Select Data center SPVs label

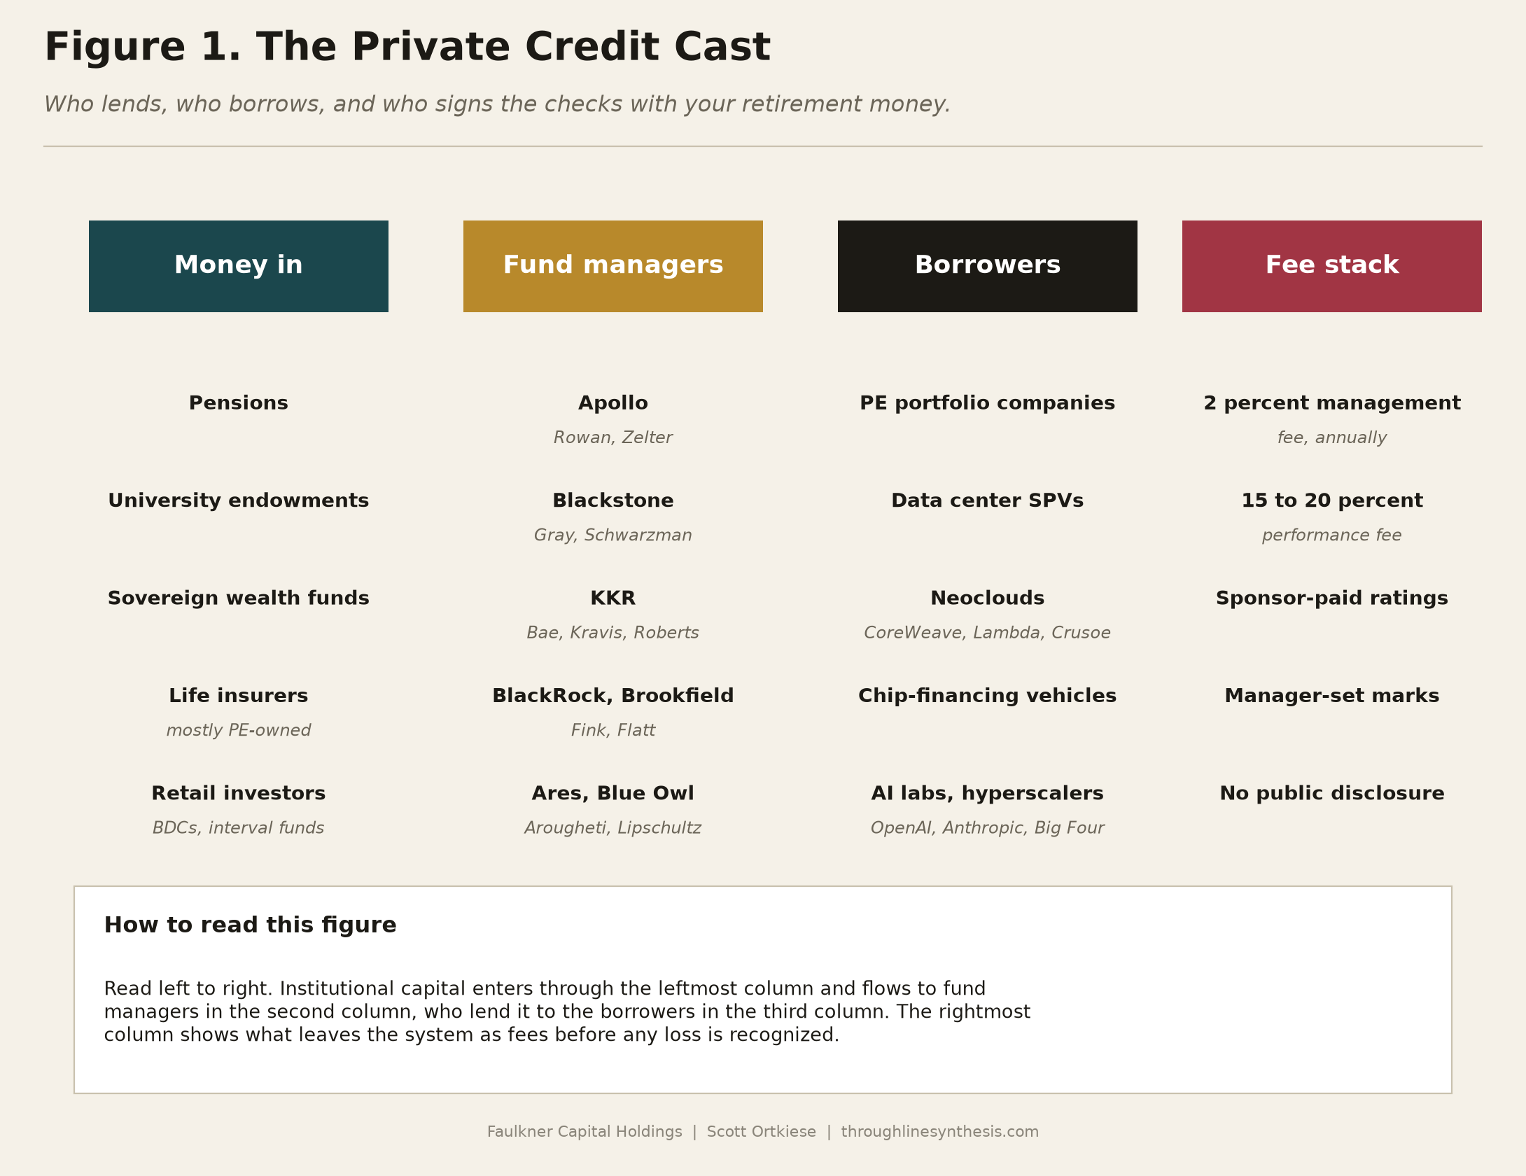988,500
